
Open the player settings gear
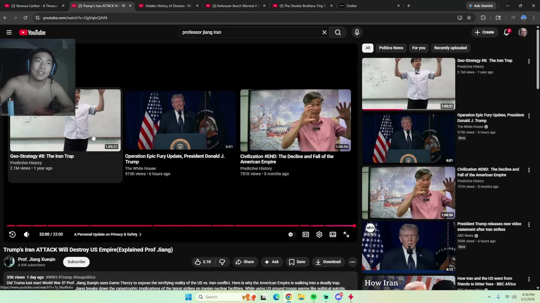319,234
